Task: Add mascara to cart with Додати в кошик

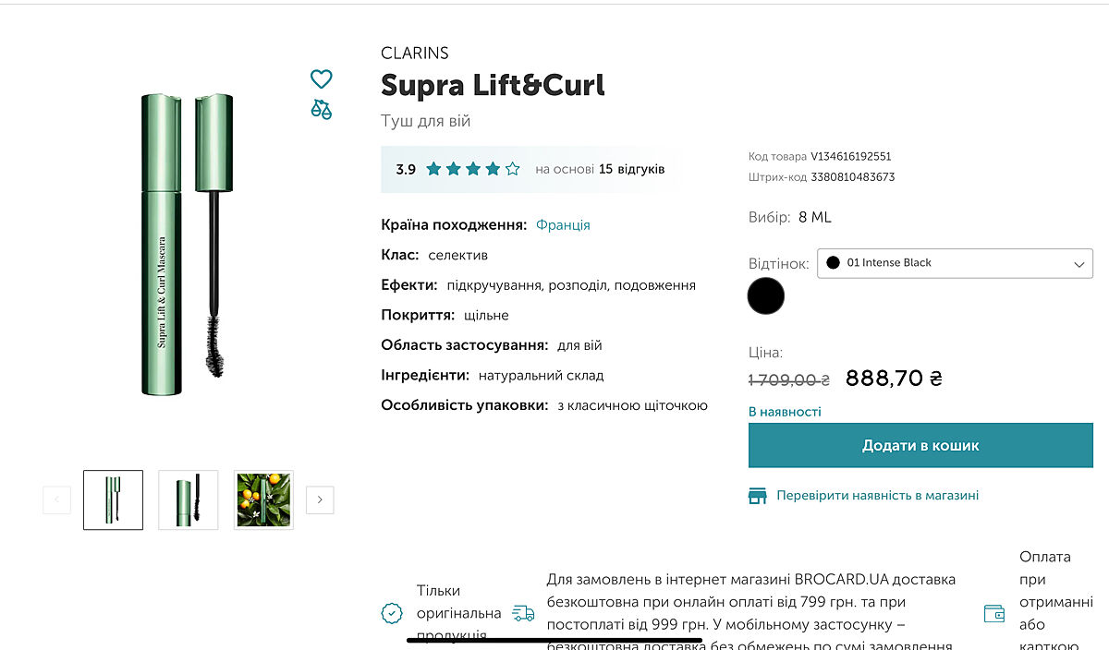Action: [920, 445]
